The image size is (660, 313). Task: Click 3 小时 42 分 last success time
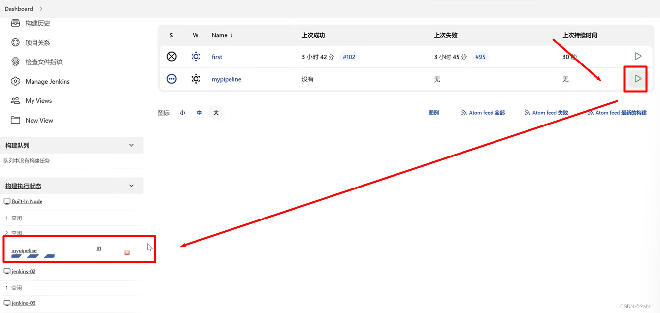point(318,57)
